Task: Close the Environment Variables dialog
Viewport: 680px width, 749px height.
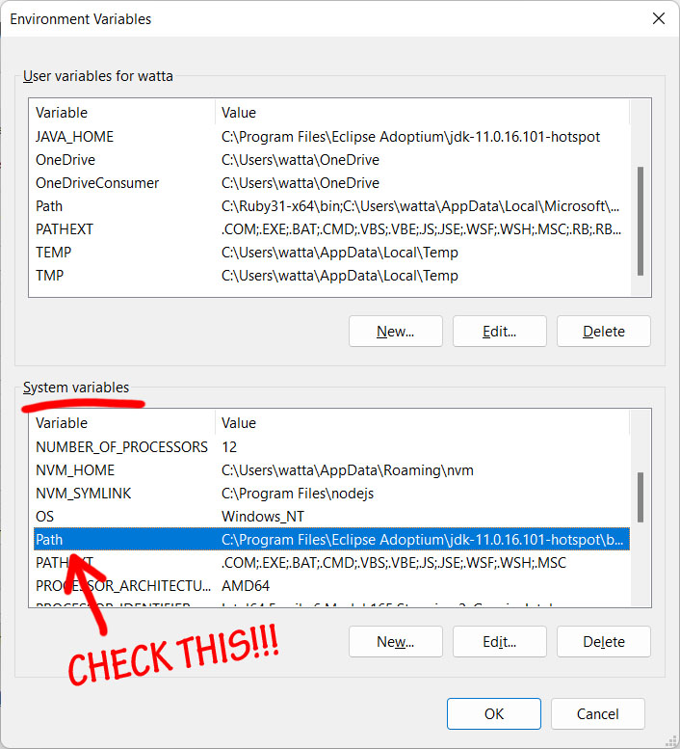Action: [658, 19]
